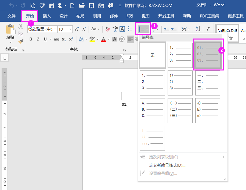246x190 pixels.
Task: Expand the Paste options arrow
Action: (x=11, y=42)
